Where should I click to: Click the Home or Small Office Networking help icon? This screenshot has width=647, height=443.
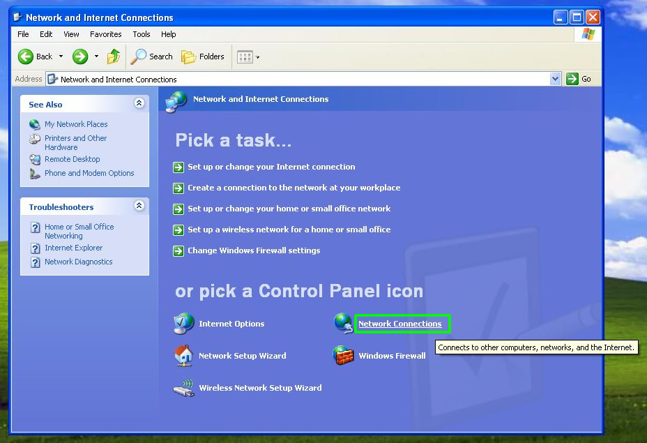click(x=36, y=227)
